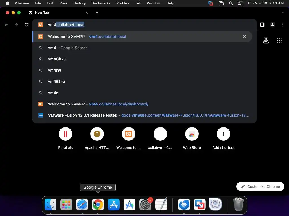The image size is (289, 216).
Task: Open the Web Store shortcut
Action: (x=192, y=134)
